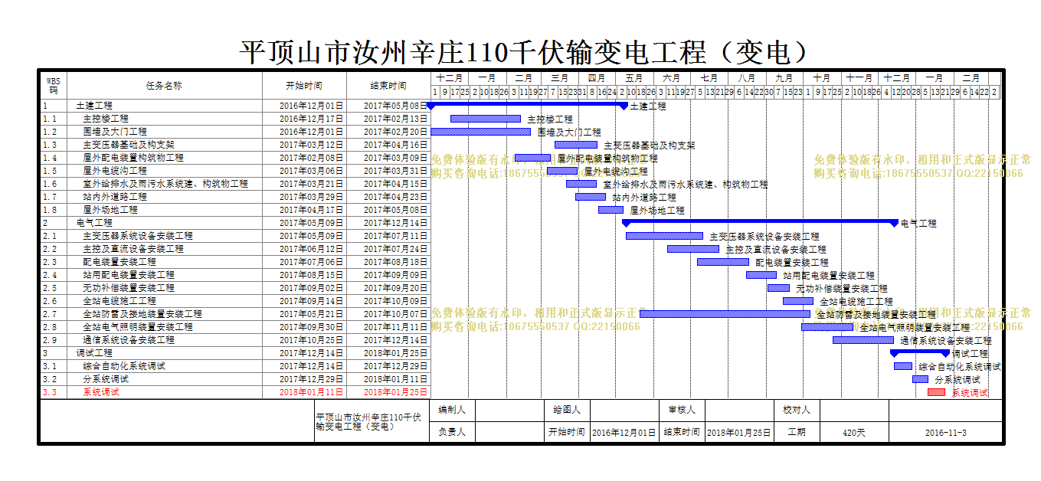Select start date 2017年03月06日 of 屋外电缆沟工程
Viewport: 1041px width, 481px height.
pyautogui.click(x=311, y=171)
